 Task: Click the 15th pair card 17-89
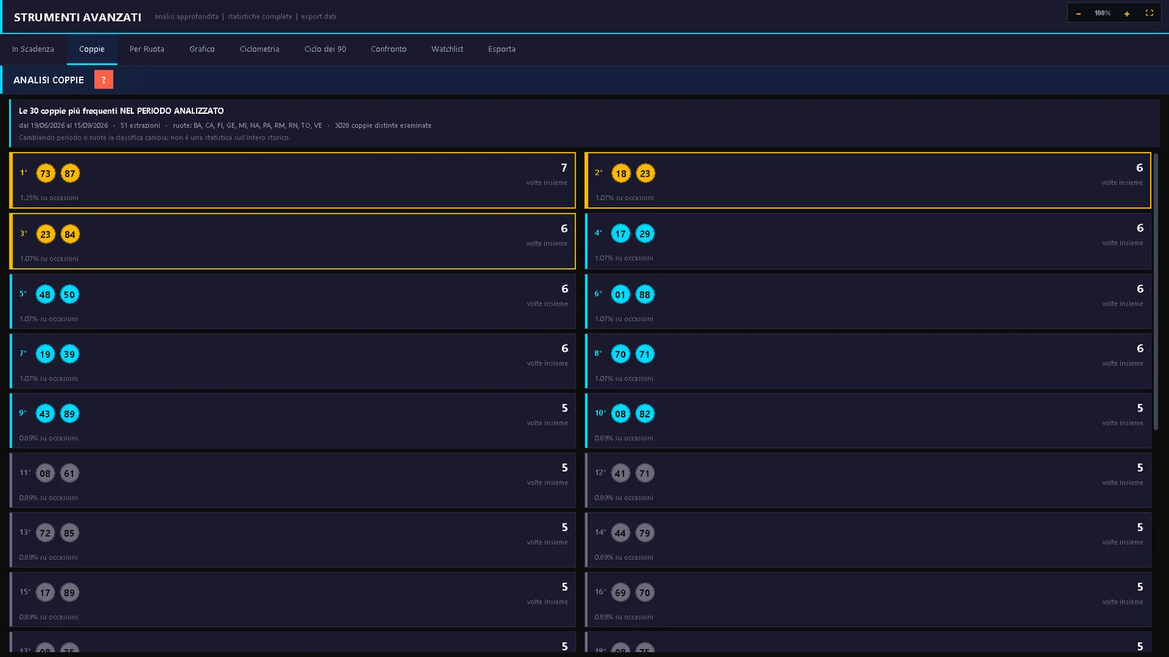click(292, 599)
